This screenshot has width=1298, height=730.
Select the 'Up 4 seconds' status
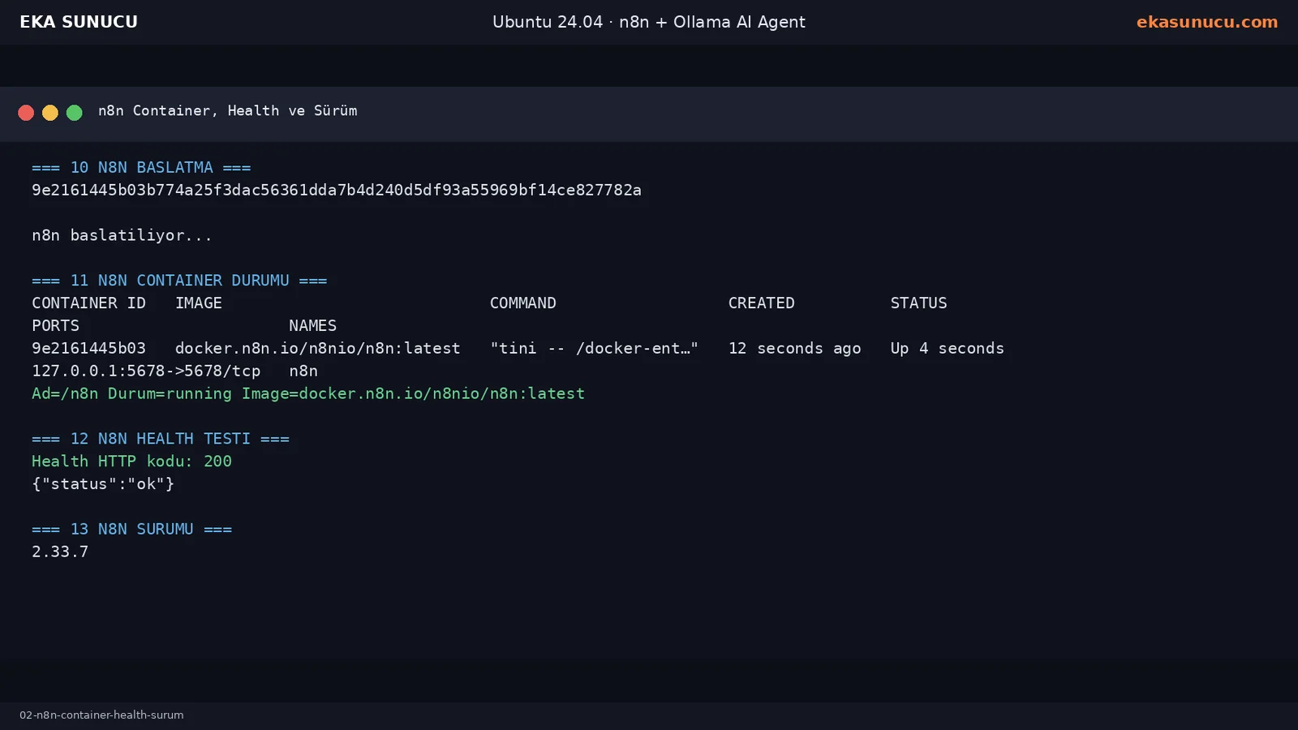click(x=948, y=348)
